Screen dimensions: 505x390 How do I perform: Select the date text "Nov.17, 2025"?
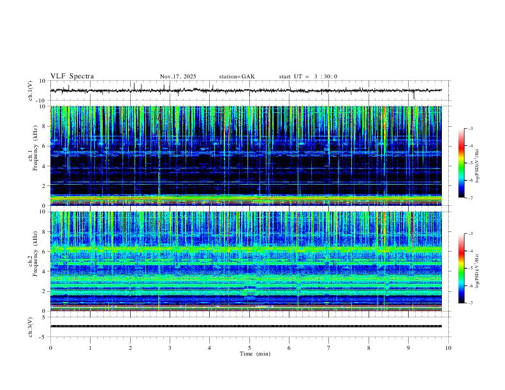178,76
